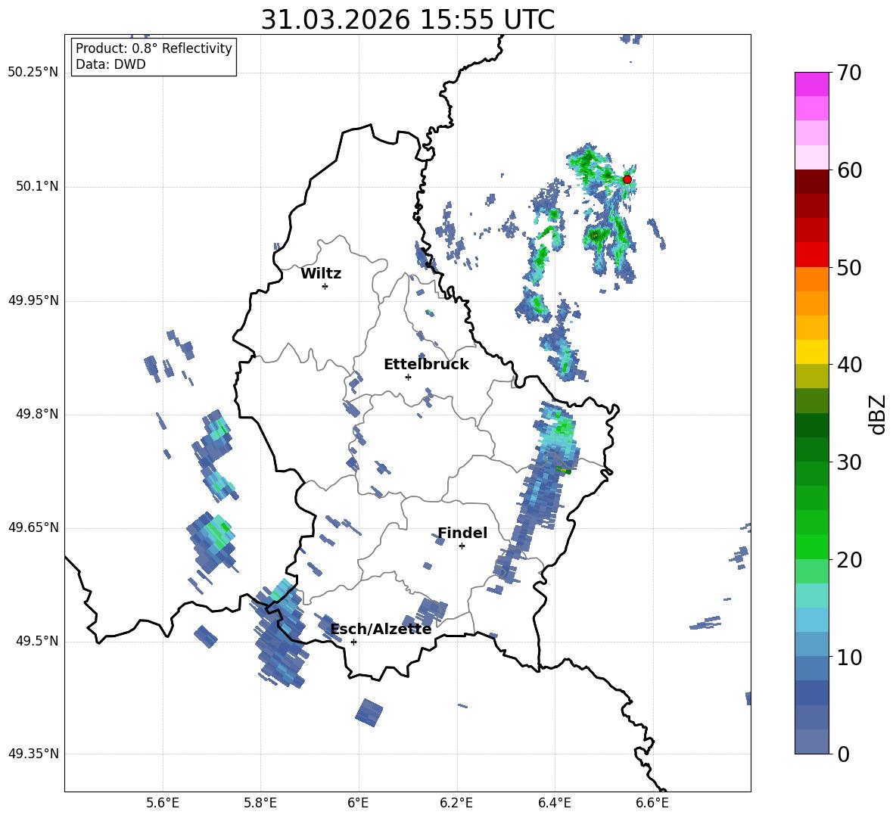Click the 50.25°N latitude label

(x=33, y=73)
